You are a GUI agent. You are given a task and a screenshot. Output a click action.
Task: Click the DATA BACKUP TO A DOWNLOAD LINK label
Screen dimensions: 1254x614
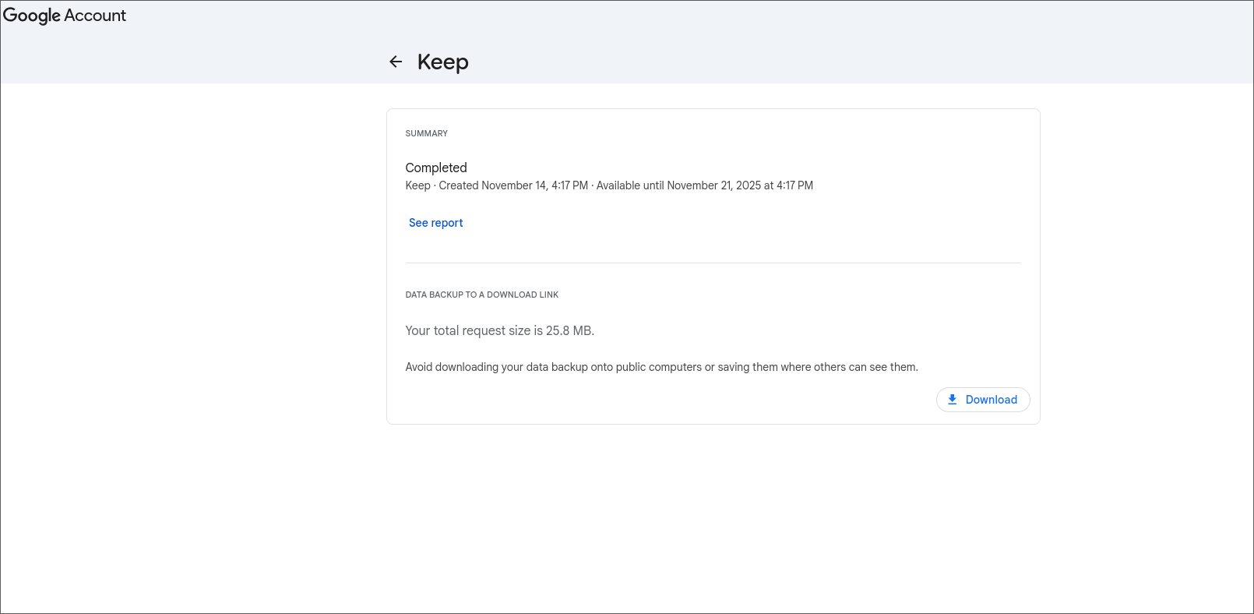pyautogui.click(x=481, y=295)
